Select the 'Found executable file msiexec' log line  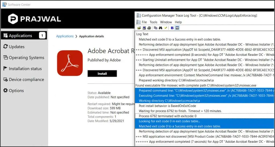[x=204, y=85]
